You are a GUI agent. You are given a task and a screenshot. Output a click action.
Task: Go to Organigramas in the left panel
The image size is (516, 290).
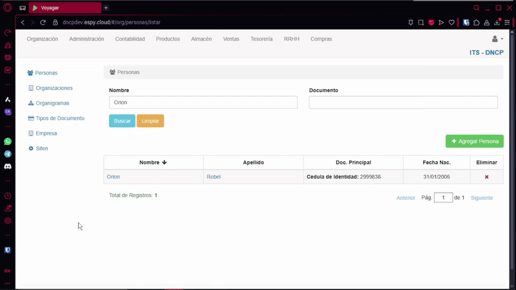click(52, 103)
